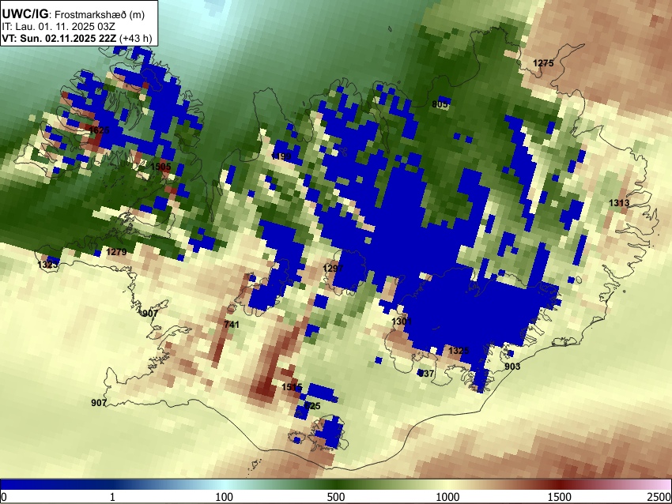Click the Frostmarkshæð (m) title text
The width and height of the screenshot is (672, 504).
[100, 14]
